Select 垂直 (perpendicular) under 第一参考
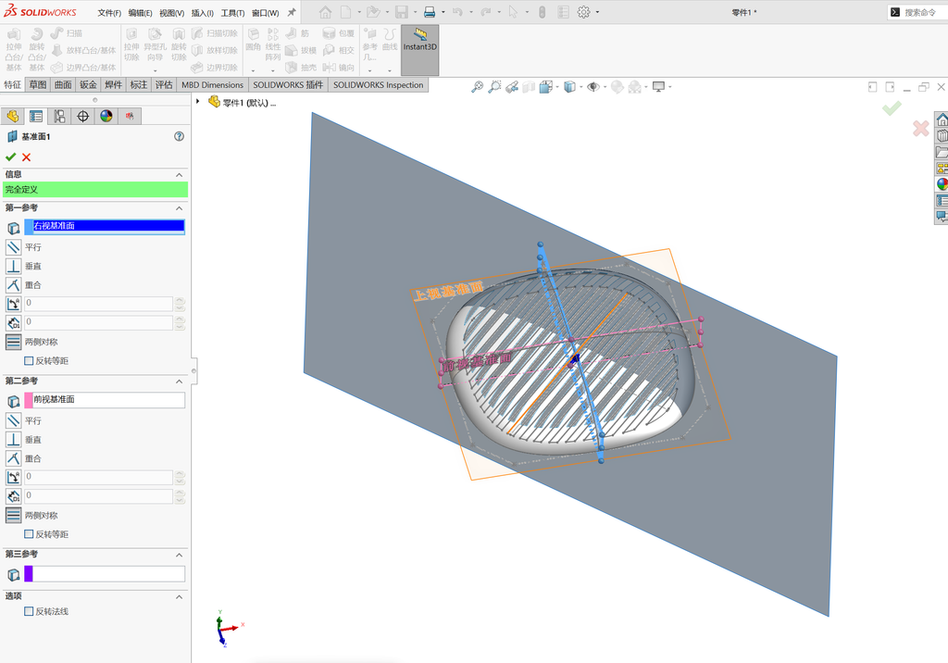 13,266
